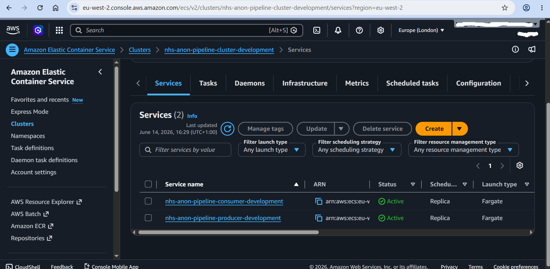Viewport: 550px width, 269px height.
Task: Click the AWS logo home icon
Action: (x=13, y=30)
